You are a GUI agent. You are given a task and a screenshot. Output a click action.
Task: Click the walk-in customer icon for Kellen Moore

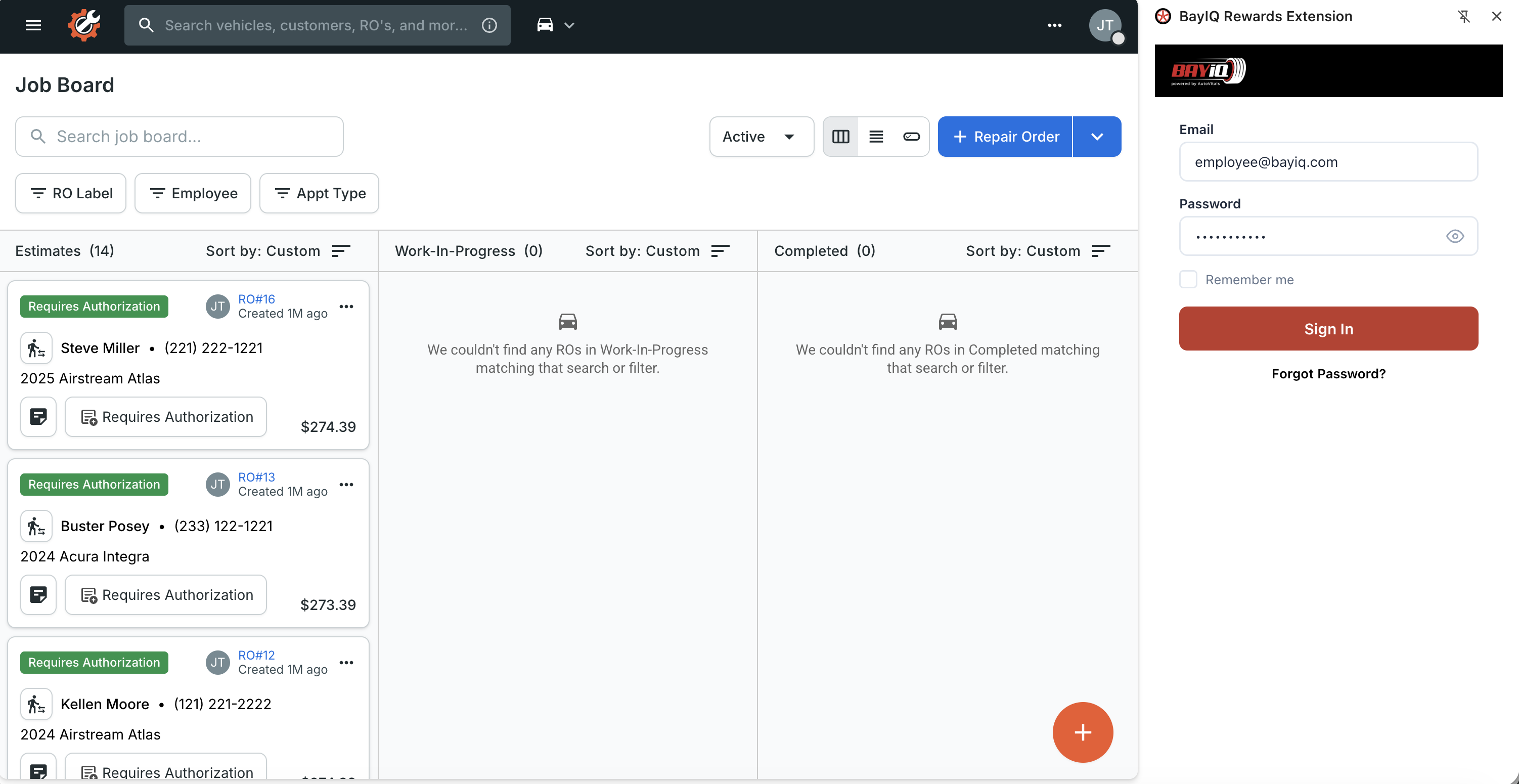click(x=36, y=705)
